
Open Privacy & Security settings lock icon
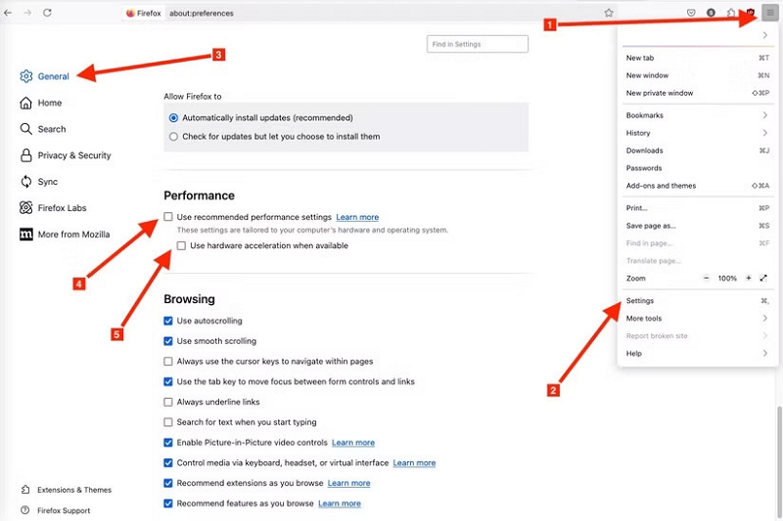[26, 155]
